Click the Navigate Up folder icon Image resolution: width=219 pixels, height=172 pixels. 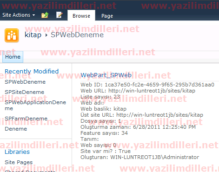(45, 15)
